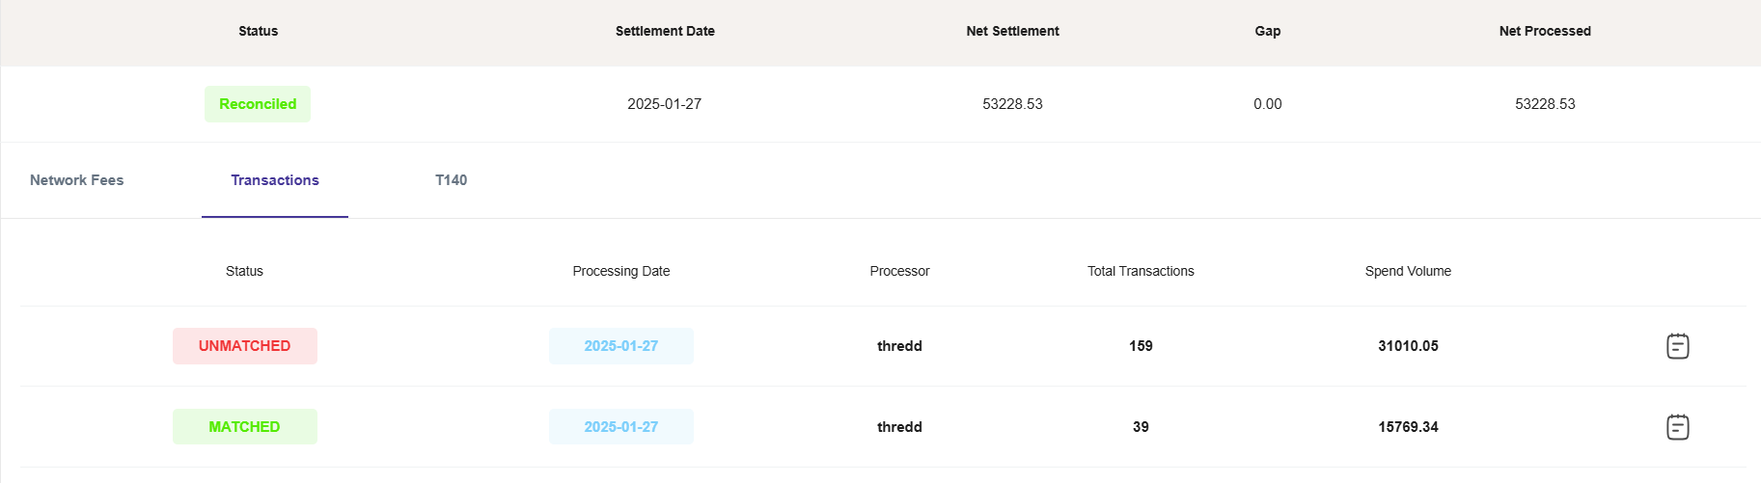Open 2025-01-27 date in MATCHED row
The image size is (1761, 483).
[621, 427]
